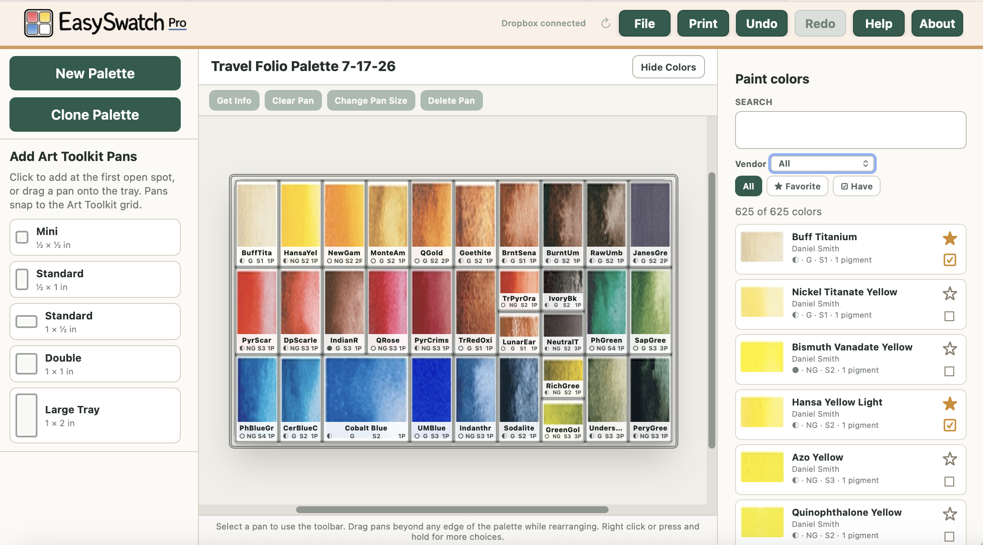The height and width of the screenshot is (545, 983).
Task: Click Change Pan Size
Action: 371,100
